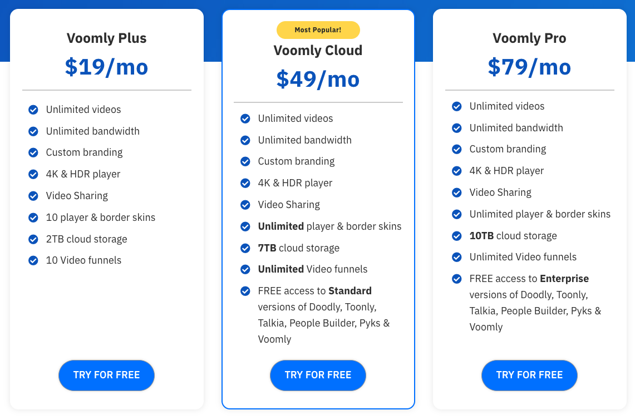Viewport: 635px width, 420px height.
Task: Click the checkmark next to Video Sharing in Voomly Plus
Action: [x=33, y=195]
